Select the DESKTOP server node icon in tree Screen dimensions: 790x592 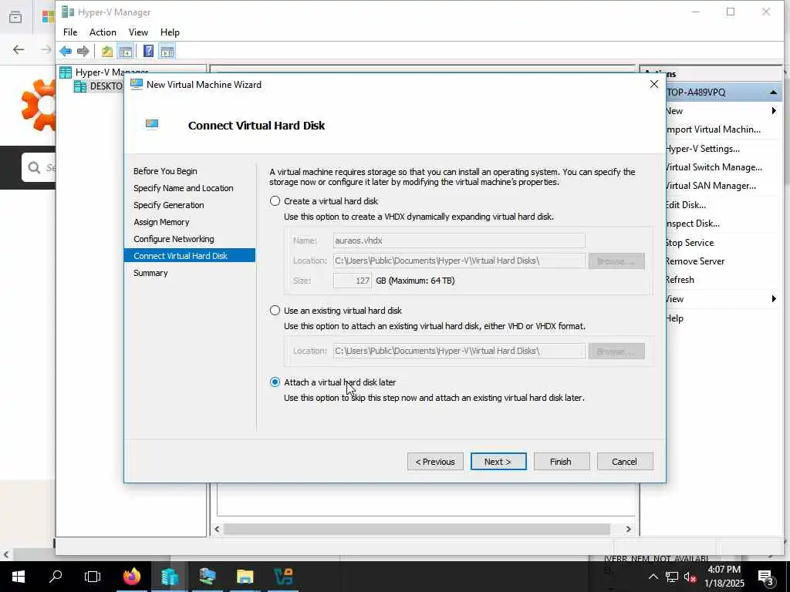click(79, 86)
